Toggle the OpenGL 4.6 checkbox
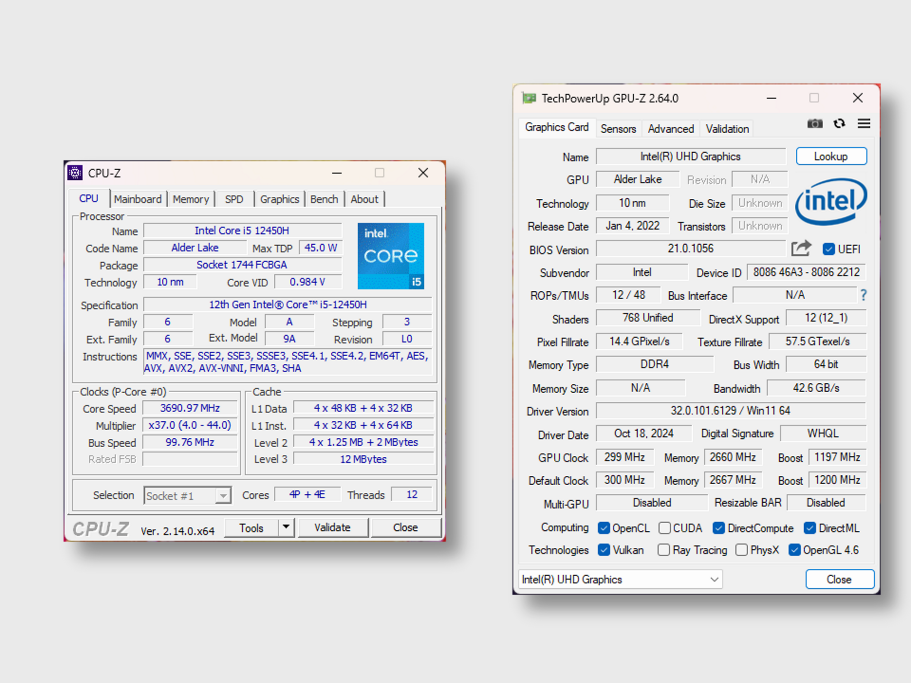The height and width of the screenshot is (683, 911). pyautogui.click(x=794, y=550)
